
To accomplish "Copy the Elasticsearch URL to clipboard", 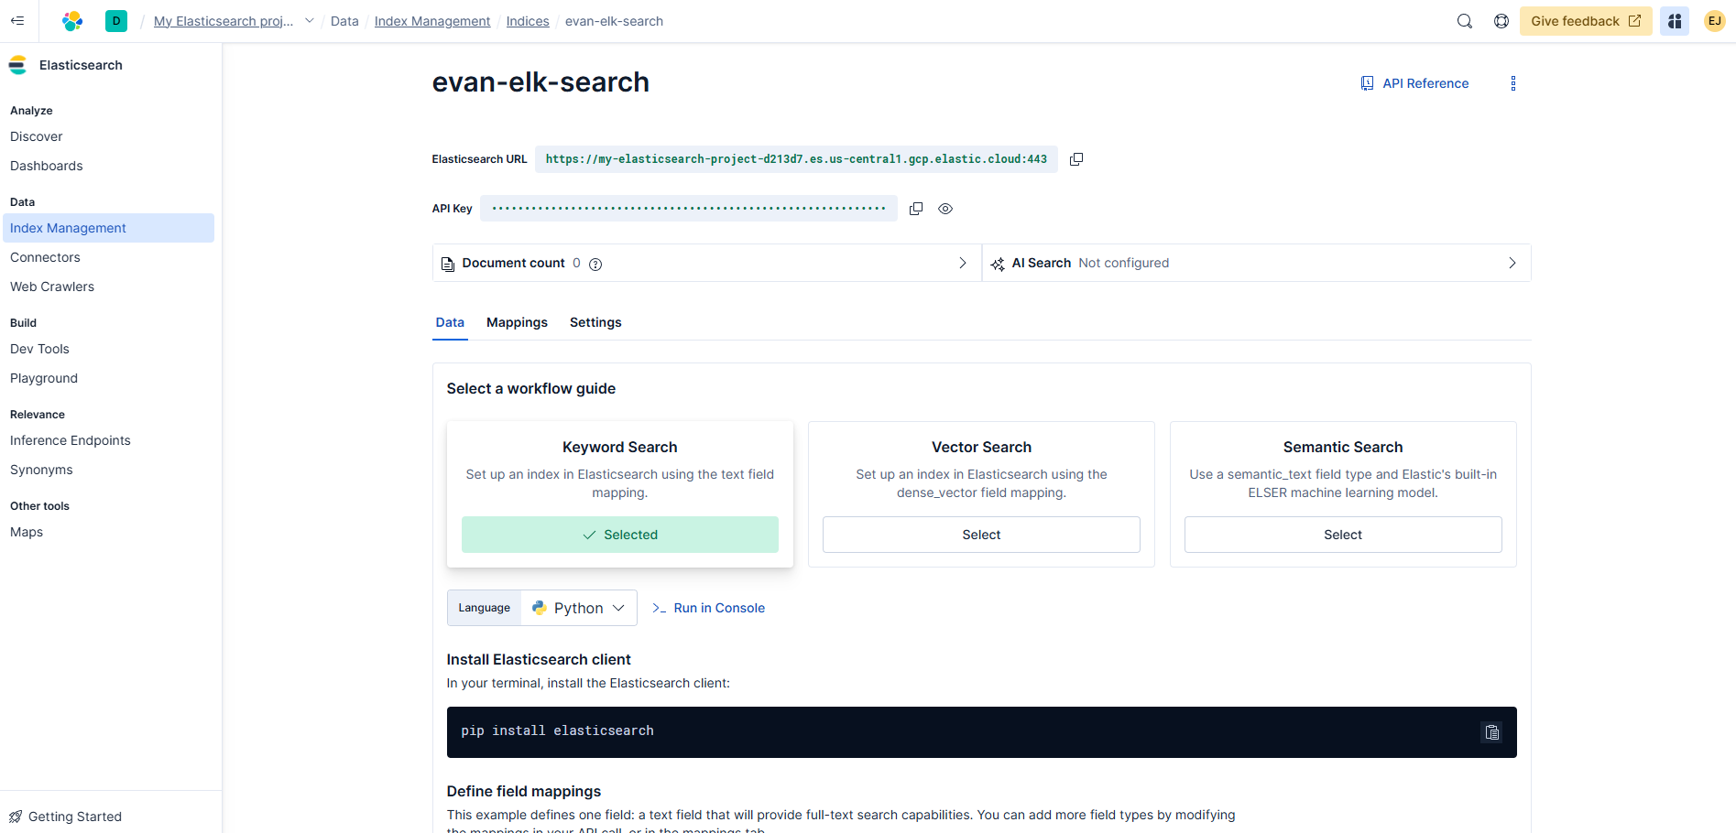I will 1076,159.
